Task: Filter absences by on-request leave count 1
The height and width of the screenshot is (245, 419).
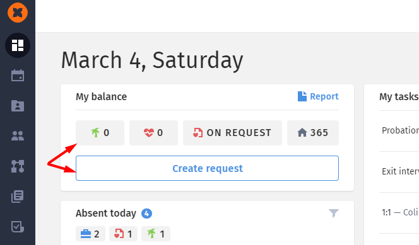Action: 123,234
